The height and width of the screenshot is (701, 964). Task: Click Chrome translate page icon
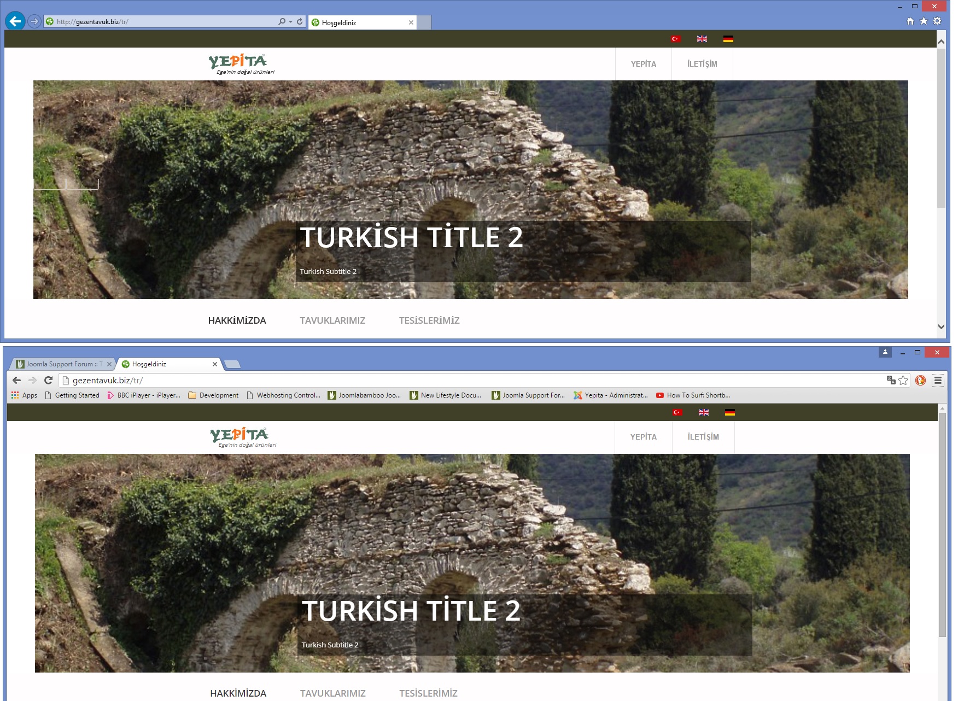(891, 380)
